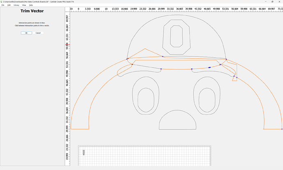Click the red marker on the vertical ruler

(67, 45)
